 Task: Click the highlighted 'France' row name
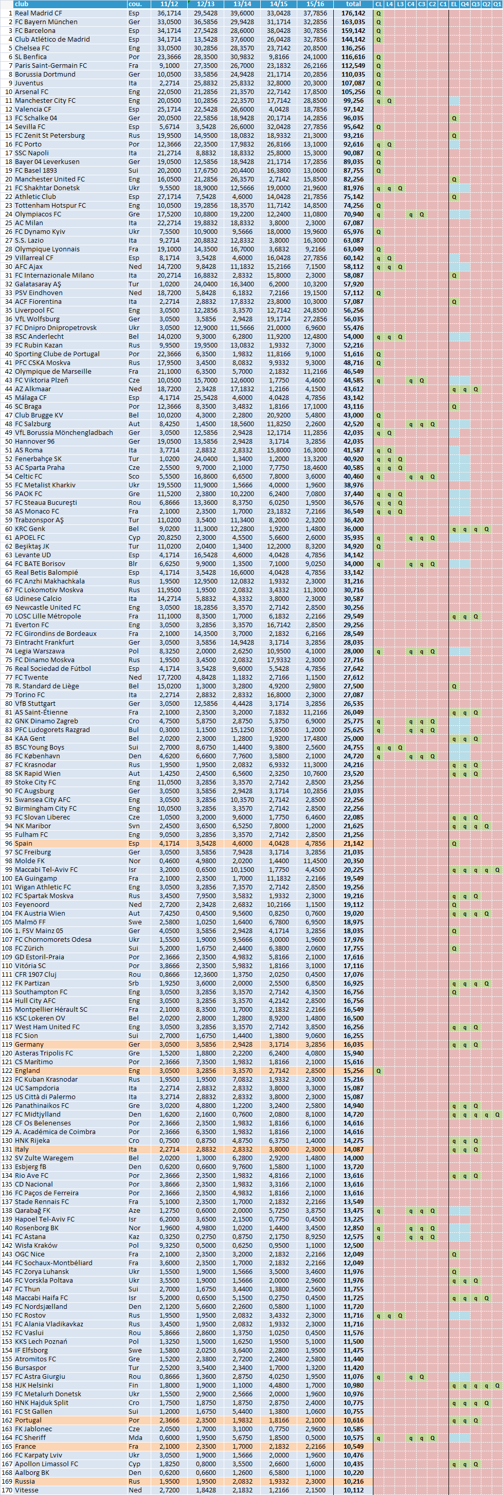point(70,1446)
